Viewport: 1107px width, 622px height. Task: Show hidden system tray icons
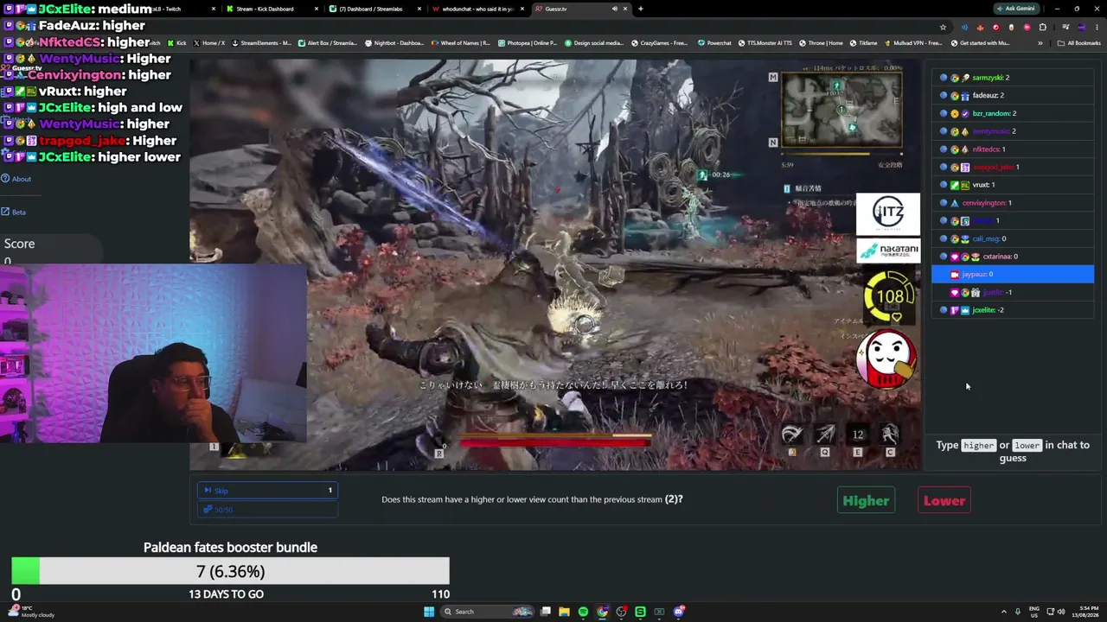pyautogui.click(x=1004, y=612)
